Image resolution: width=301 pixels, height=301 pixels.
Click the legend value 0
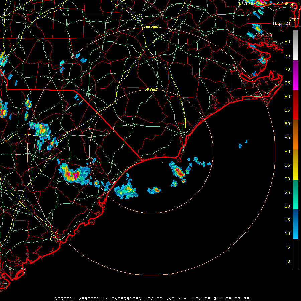click(289, 261)
